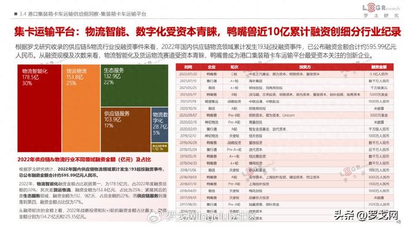Click the 时间 column header

pyautogui.click(x=189, y=67)
